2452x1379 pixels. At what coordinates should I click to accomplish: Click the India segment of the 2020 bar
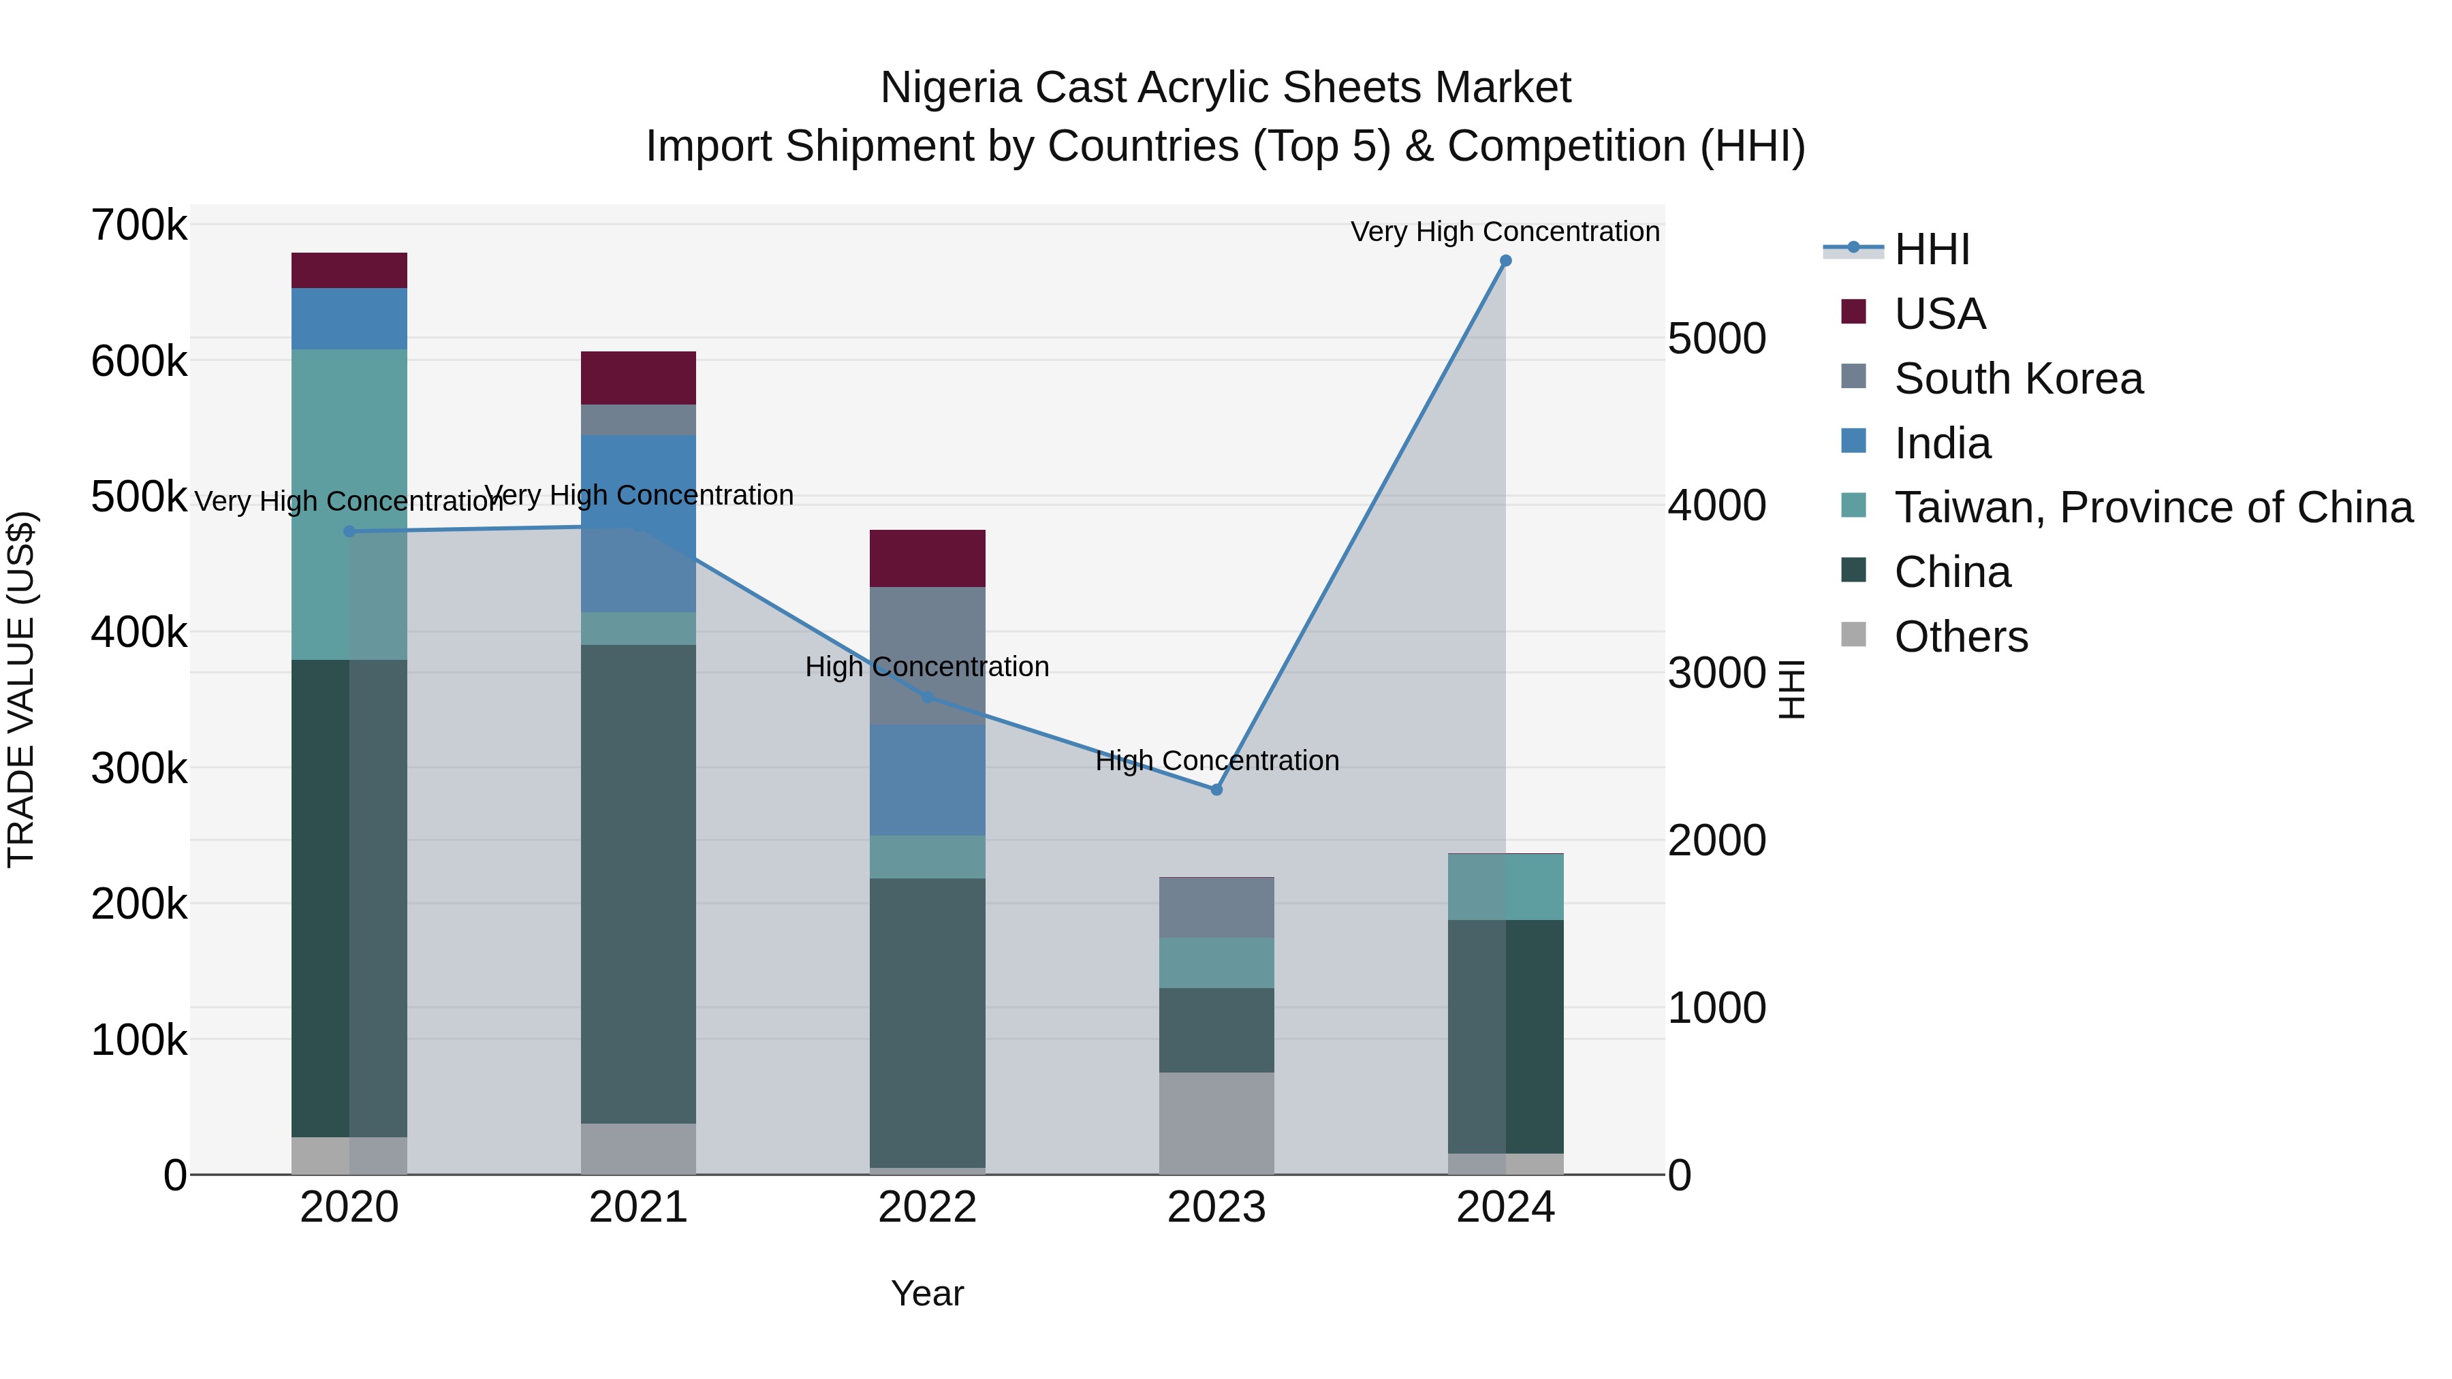coord(349,319)
